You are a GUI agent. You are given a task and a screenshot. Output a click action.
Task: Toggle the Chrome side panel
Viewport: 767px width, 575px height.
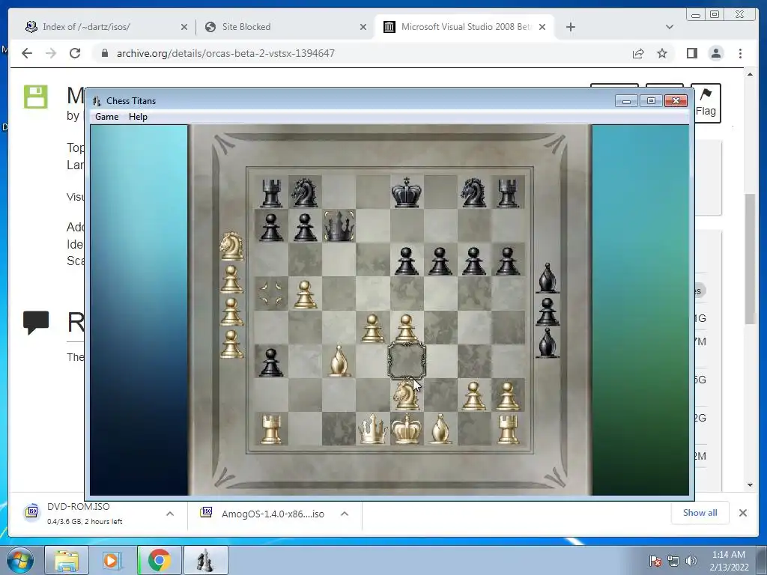pyautogui.click(x=691, y=53)
